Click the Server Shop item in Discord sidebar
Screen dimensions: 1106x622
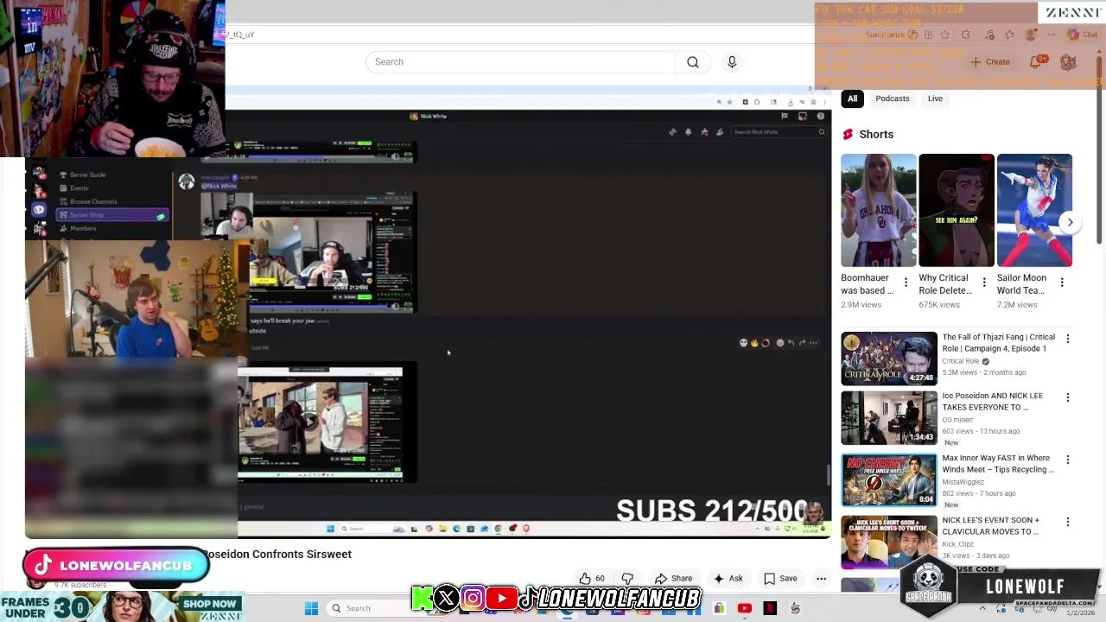coord(111,214)
